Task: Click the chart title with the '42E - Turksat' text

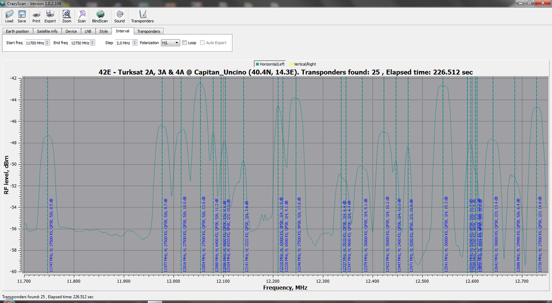Action: point(285,72)
